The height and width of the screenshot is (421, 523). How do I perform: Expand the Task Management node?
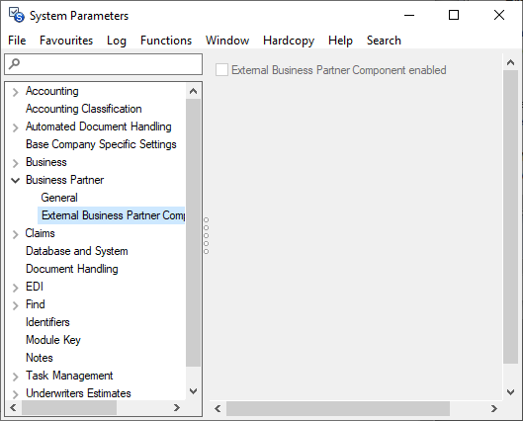15,377
